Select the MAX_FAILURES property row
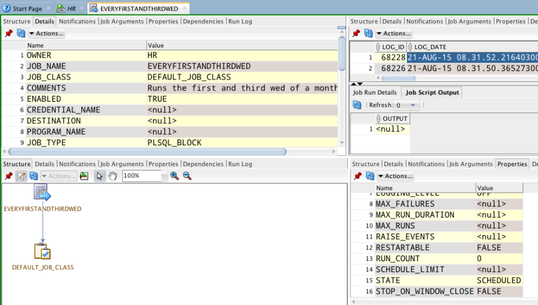 [x=437, y=204]
